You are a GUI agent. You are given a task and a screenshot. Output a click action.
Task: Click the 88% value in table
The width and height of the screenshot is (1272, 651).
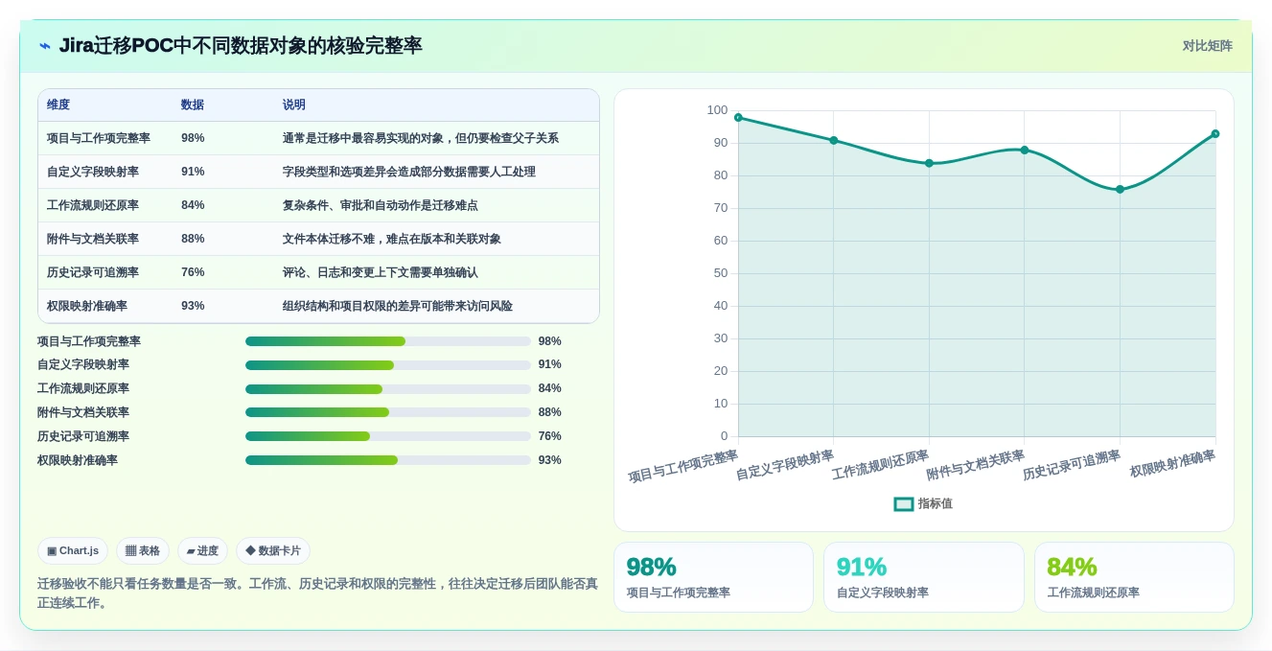[193, 239]
